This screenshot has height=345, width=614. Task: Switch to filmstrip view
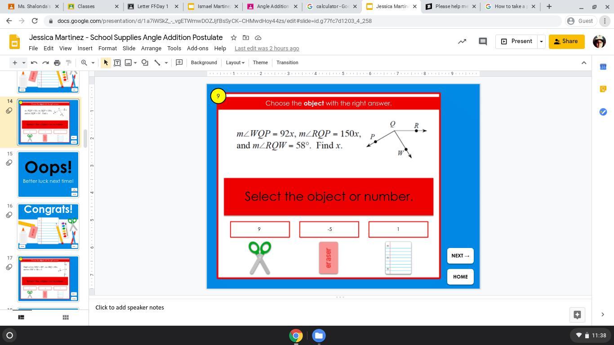[21, 317]
